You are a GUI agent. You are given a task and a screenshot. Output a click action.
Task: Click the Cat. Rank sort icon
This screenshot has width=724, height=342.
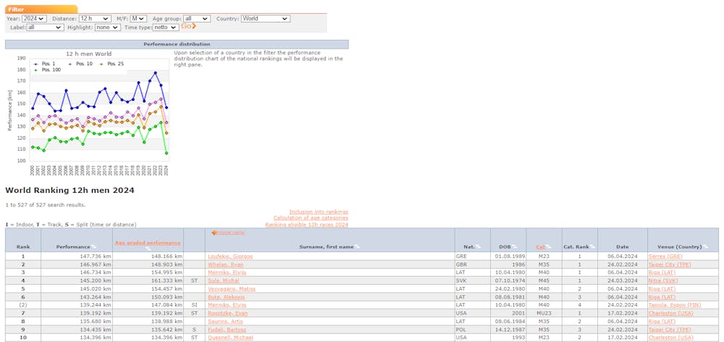592,248
